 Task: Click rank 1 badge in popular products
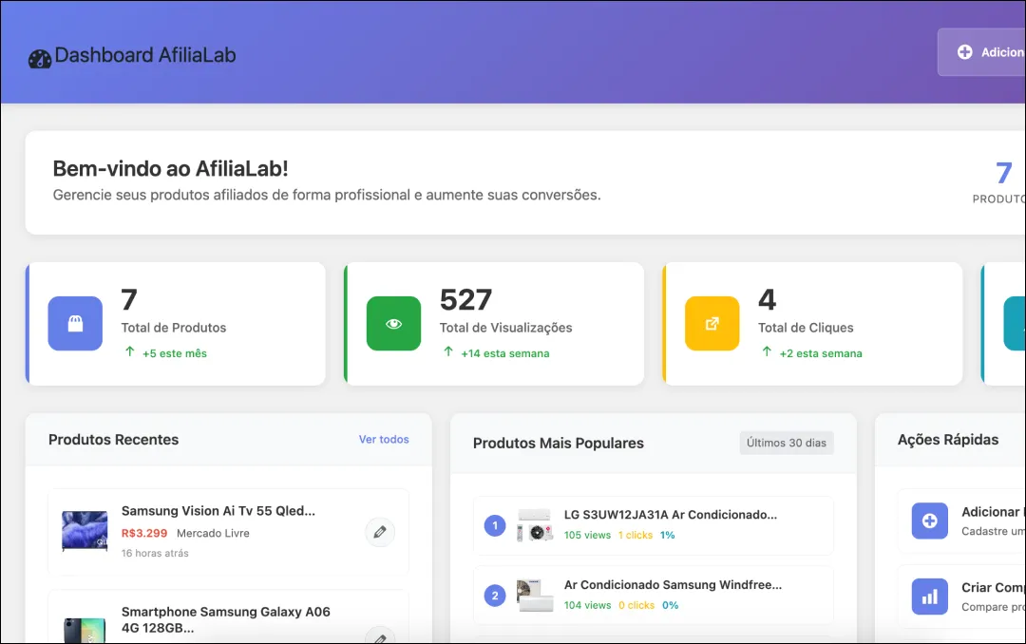494,525
